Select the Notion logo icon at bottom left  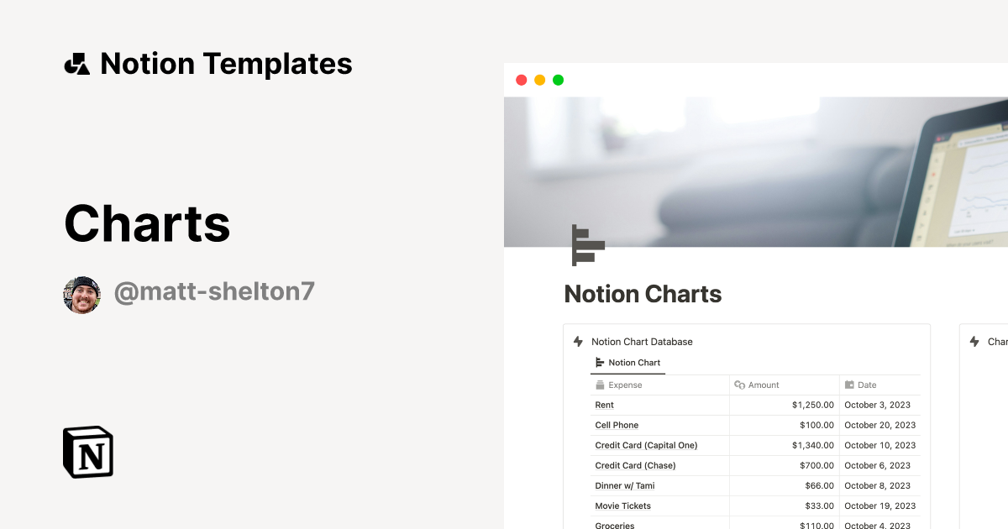(x=87, y=452)
